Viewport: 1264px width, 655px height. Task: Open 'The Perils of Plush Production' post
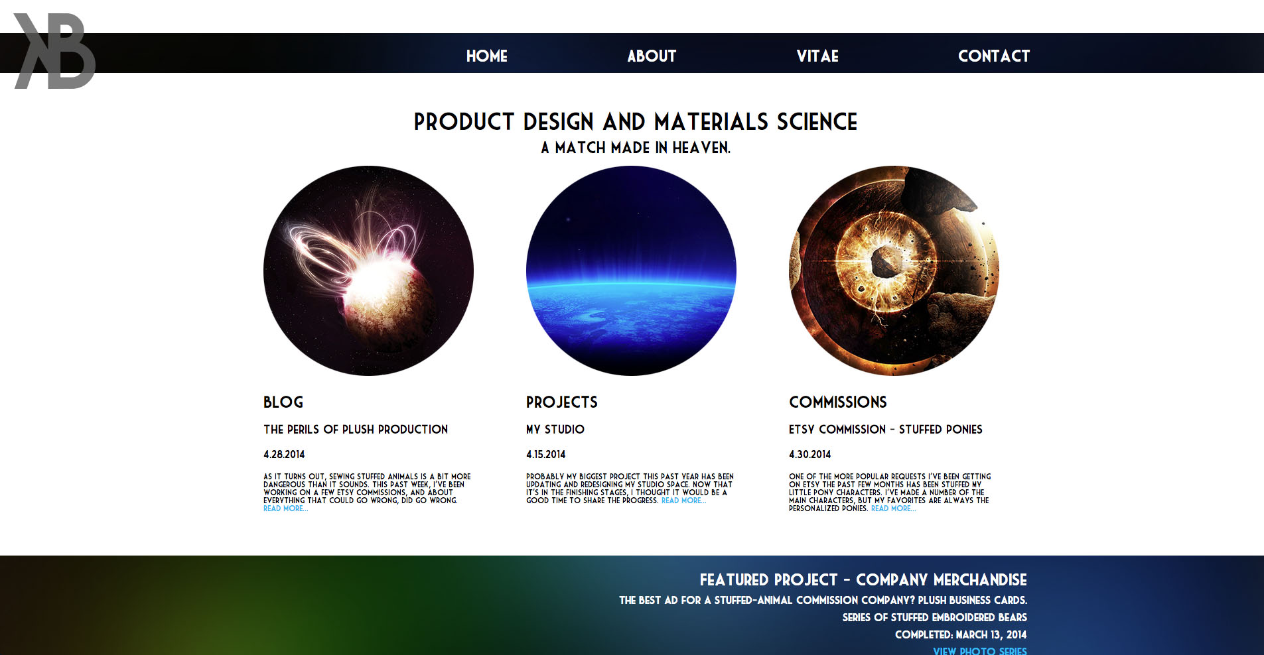(355, 430)
